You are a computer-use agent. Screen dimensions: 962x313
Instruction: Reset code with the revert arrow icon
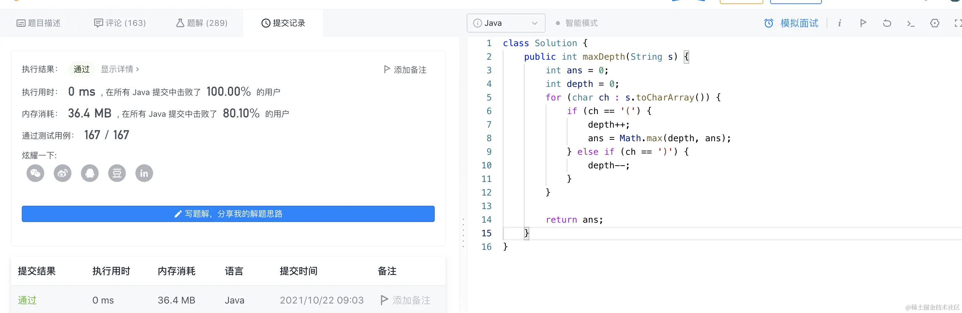887,23
